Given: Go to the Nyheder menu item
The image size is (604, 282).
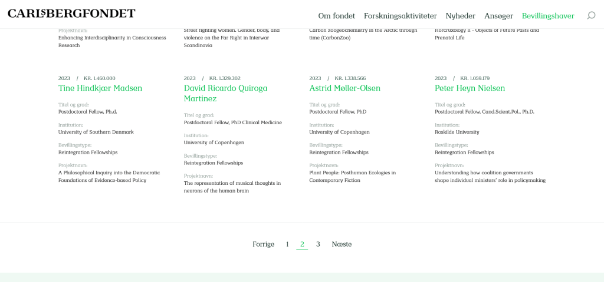Looking at the screenshot, I should 461,16.
